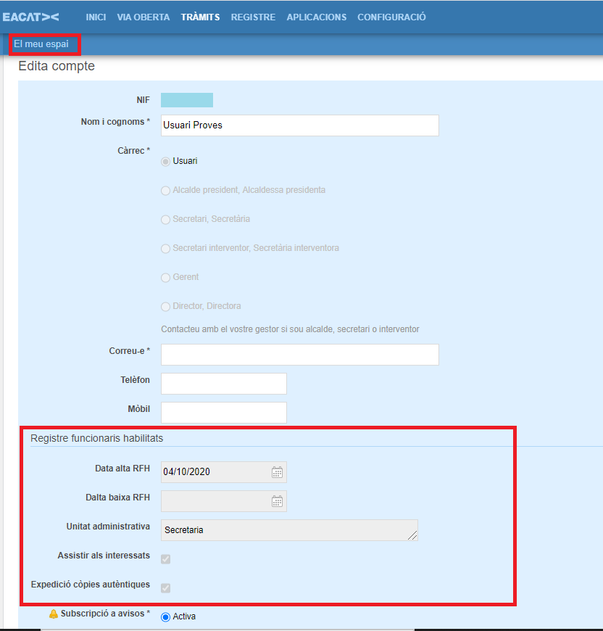Open the TRÀMITS menu

click(x=200, y=17)
